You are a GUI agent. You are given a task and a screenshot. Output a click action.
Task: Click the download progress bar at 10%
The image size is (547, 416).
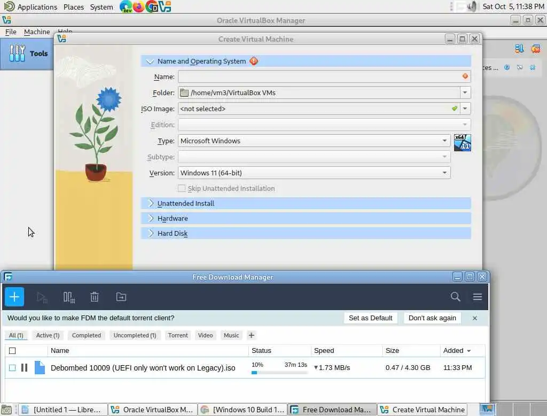pos(279,373)
